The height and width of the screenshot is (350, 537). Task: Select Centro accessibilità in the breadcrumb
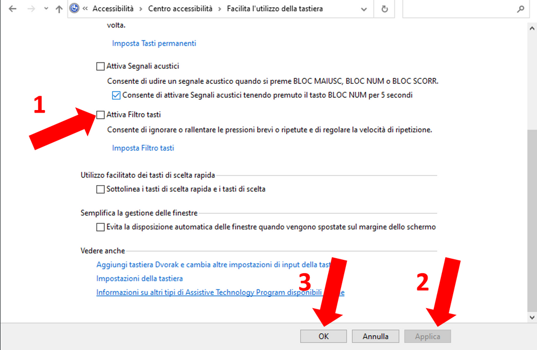click(180, 9)
